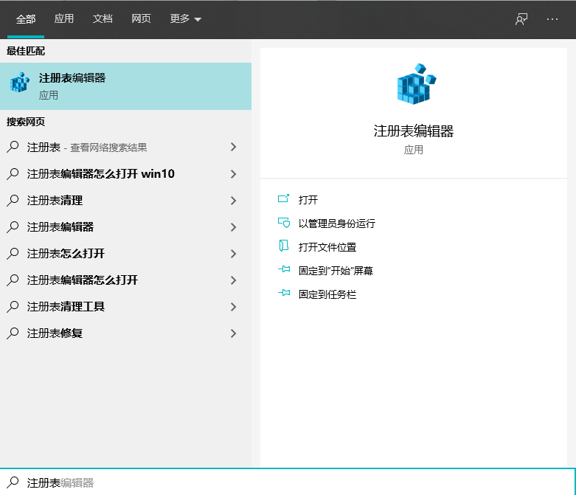The height and width of the screenshot is (495, 576).
Task: Choose 打开文件位置
Action: coord(327,247)
